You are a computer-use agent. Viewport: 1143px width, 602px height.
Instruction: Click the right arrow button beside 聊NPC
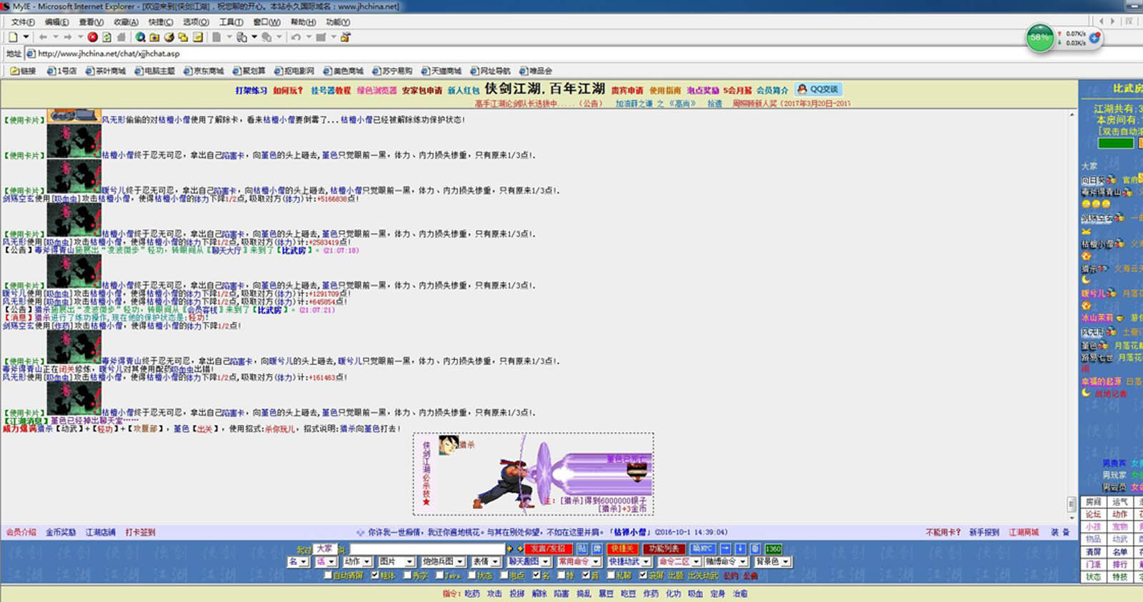(x=726, y=548)
